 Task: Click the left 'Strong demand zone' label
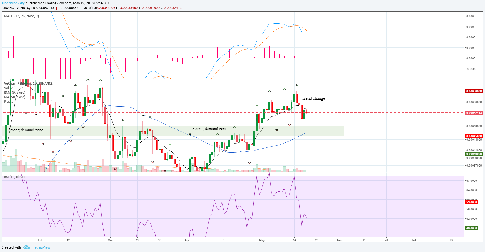[26, 130]
